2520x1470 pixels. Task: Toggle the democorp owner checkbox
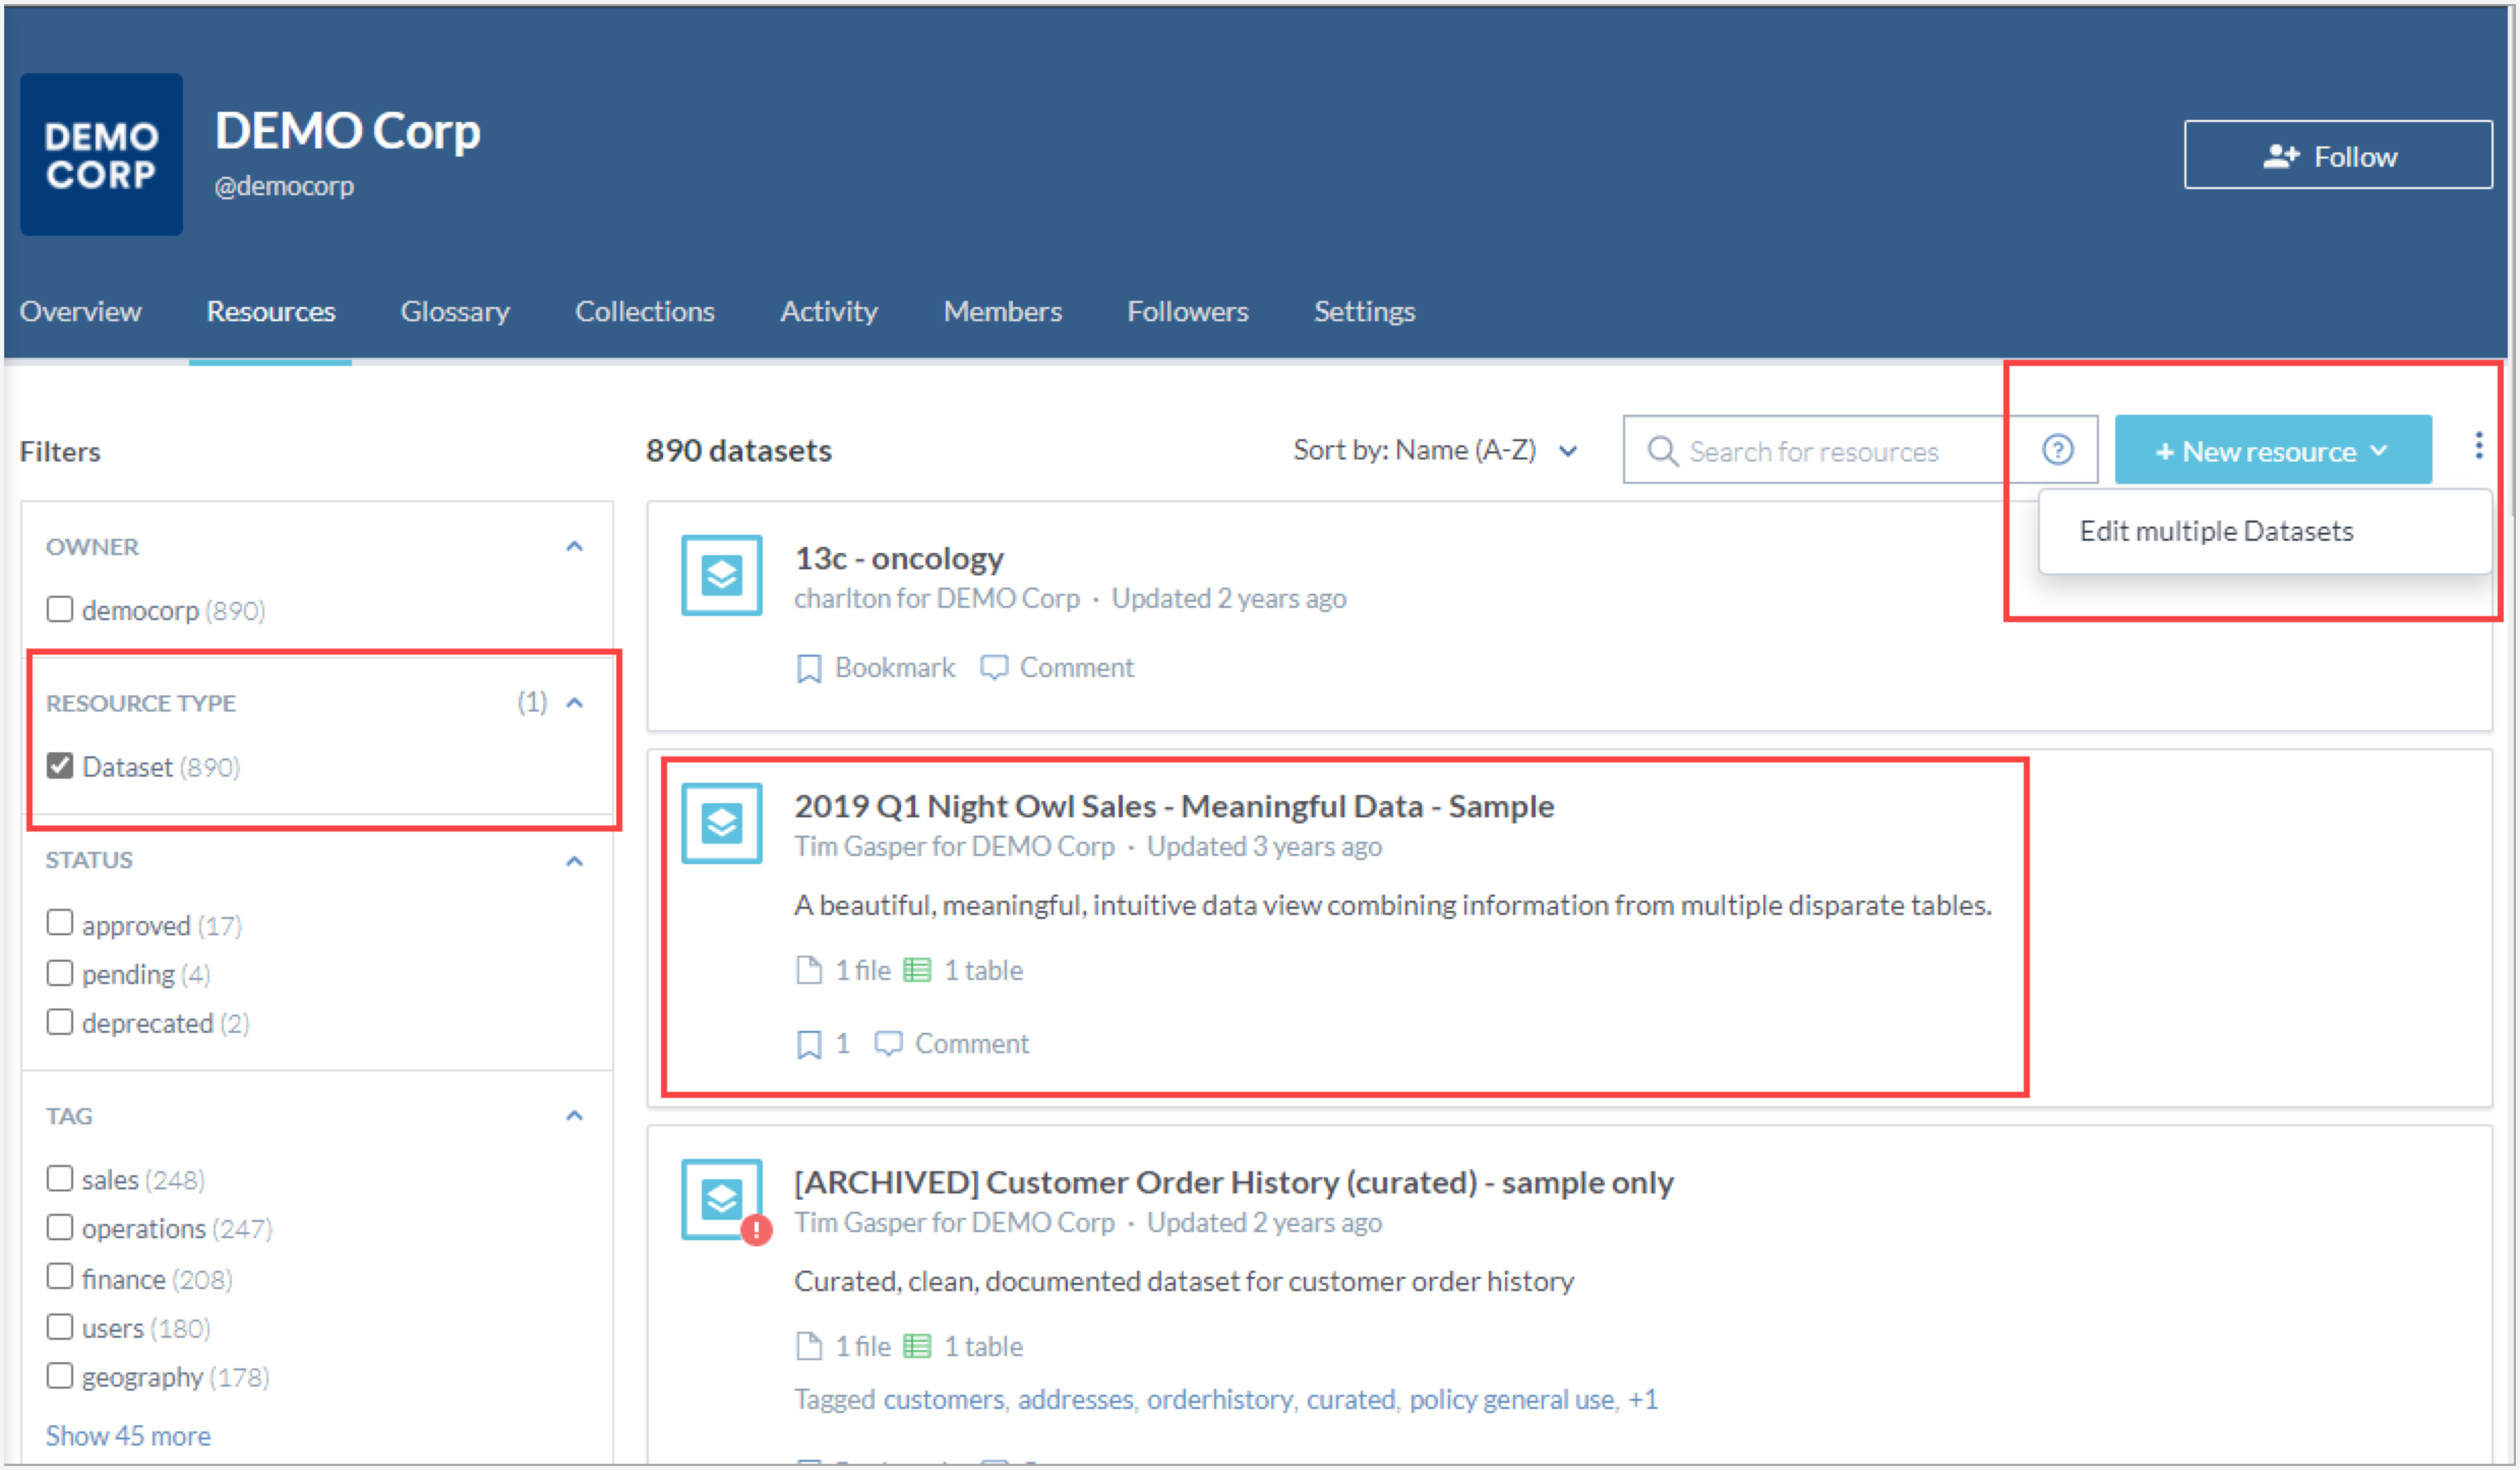pyautogui.click(x=60, y=608)
